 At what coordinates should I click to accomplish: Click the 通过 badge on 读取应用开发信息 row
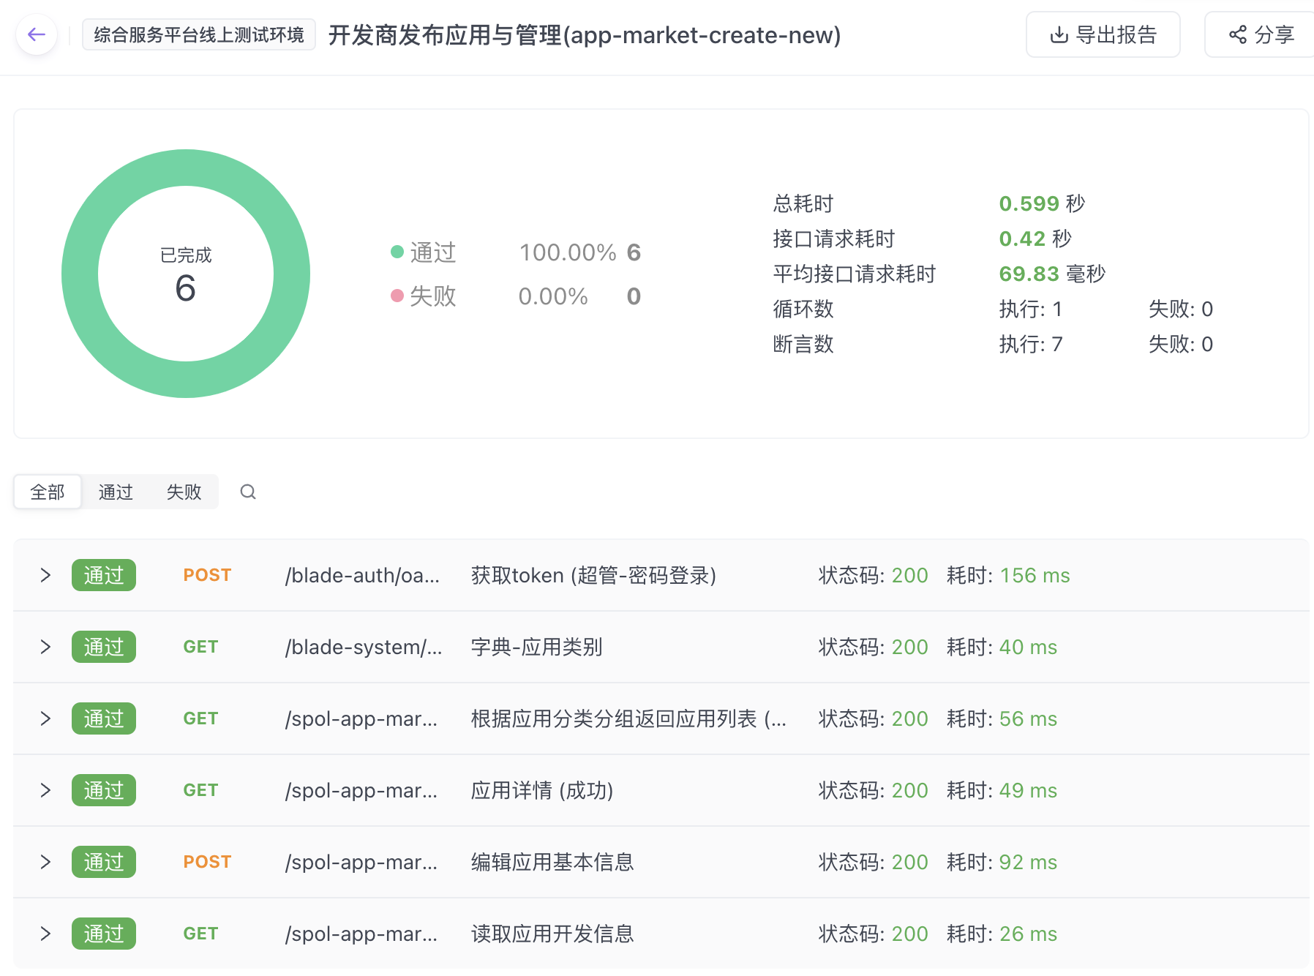coord(104,934)
